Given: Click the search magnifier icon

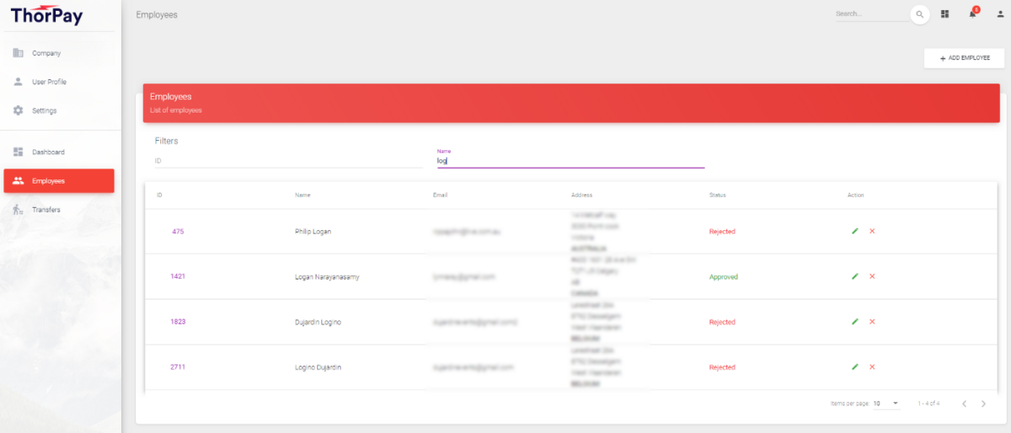Looking at the screenshot, I should point(919,14).
